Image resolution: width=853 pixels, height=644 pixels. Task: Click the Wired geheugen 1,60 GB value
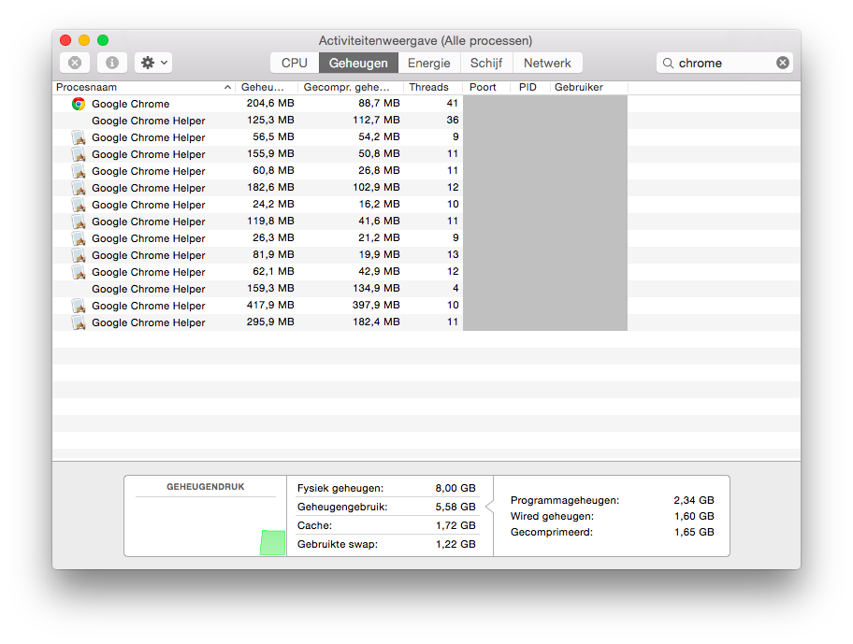click(x=694, y=516)
